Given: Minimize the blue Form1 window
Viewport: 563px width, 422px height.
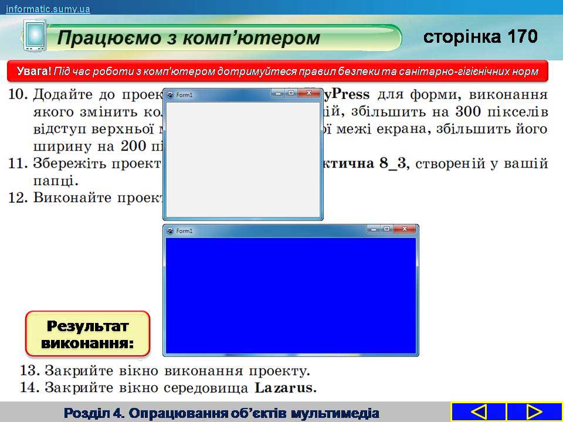Looking at the screenshot, I should pyautogui.click(x=374, y=229).
